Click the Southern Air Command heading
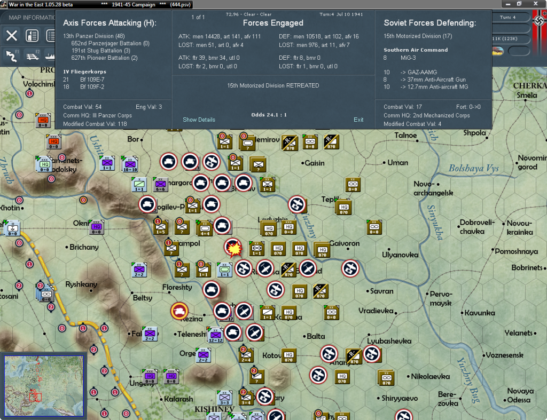 point(416,50)
